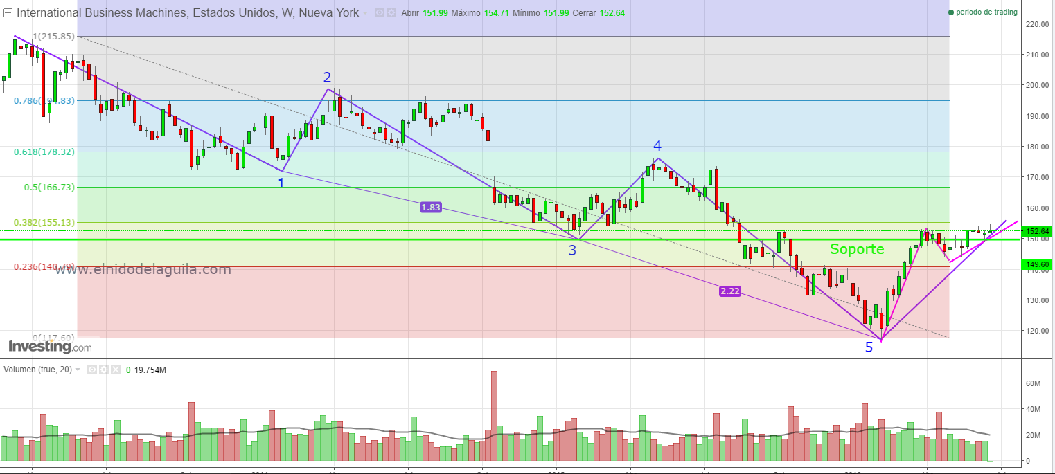Image resolution: width=1055 pixels, height=474 pixels.
Task: Select the purple 2.22 ratio label
Action: click(730, 291)
